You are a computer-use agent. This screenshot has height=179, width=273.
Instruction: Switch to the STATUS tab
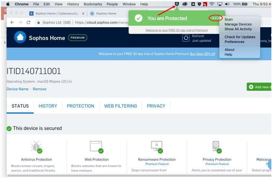(20, 106)
